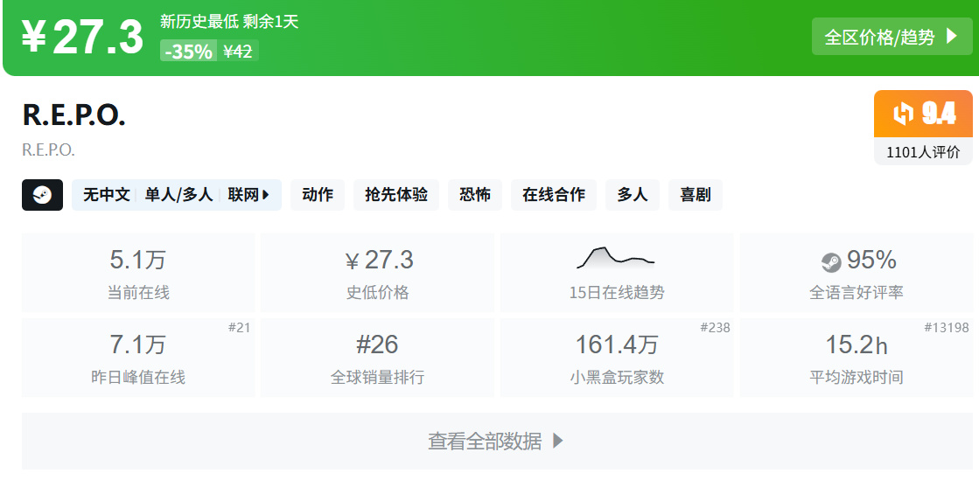Select the 在线合作 tag

pos(554,195)
